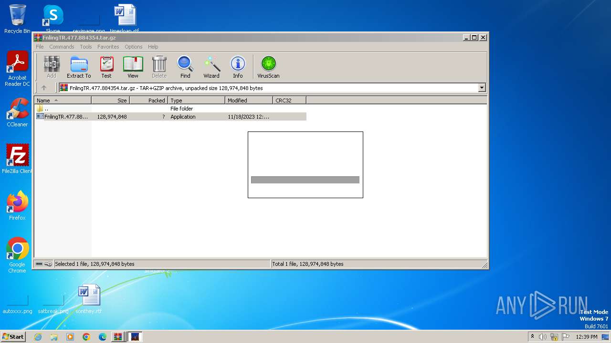Sort by Packed column header
Screen dimensions: 611x343
point(148,101)
